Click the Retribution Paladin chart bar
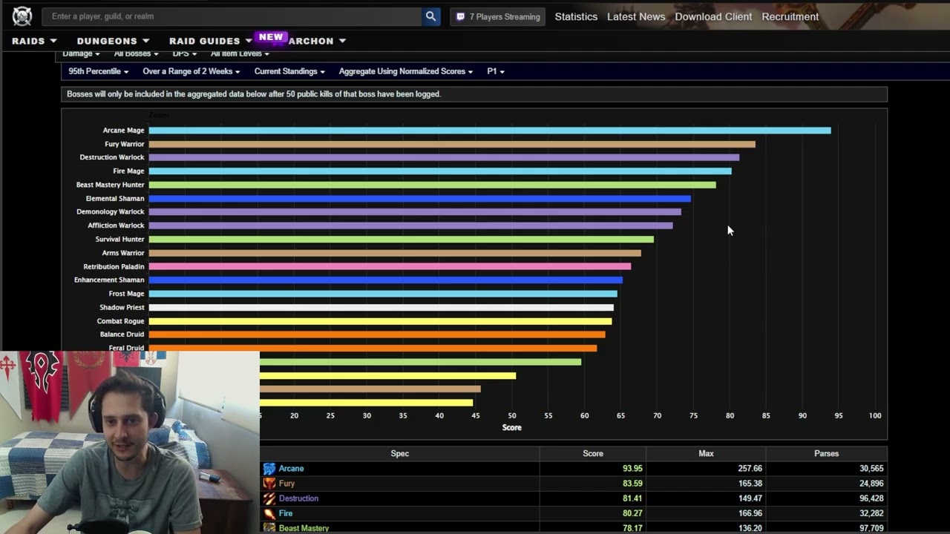950x534 pixels. tap(390, 266)
